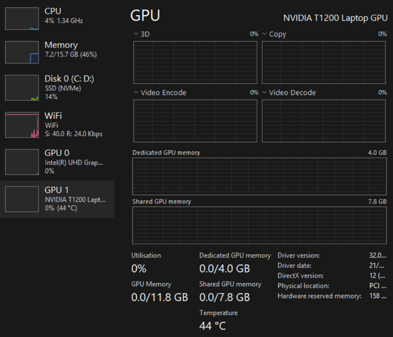
Task: Click the large GPU heading
Action: (x=145, y=16)
